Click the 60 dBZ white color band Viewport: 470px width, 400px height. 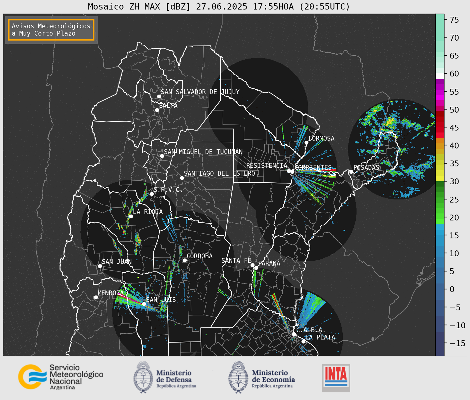(x=440, y=76)
